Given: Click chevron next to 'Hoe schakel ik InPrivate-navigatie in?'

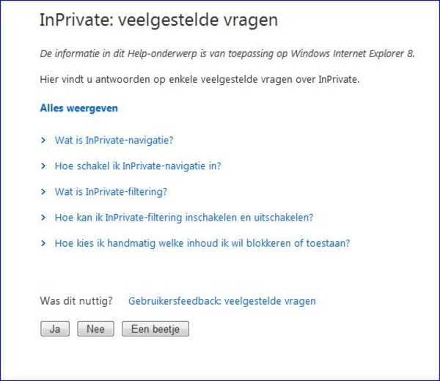Looking at the screenshot, I should pos(44,166).
